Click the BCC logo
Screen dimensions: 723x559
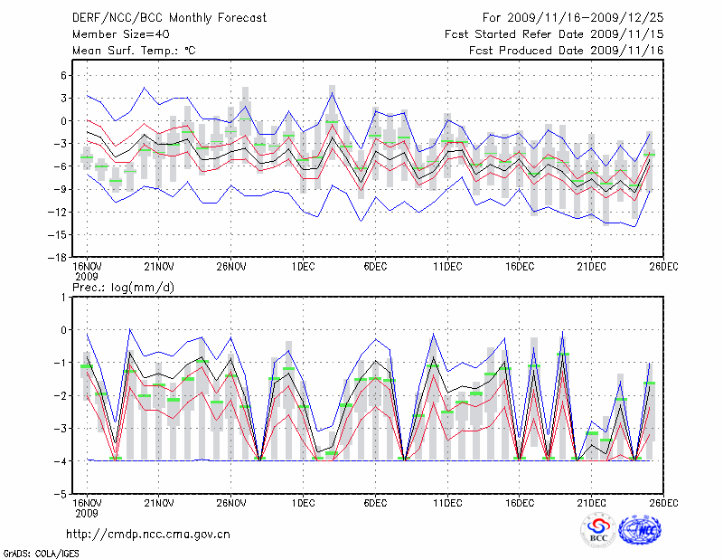pos(598,531)
